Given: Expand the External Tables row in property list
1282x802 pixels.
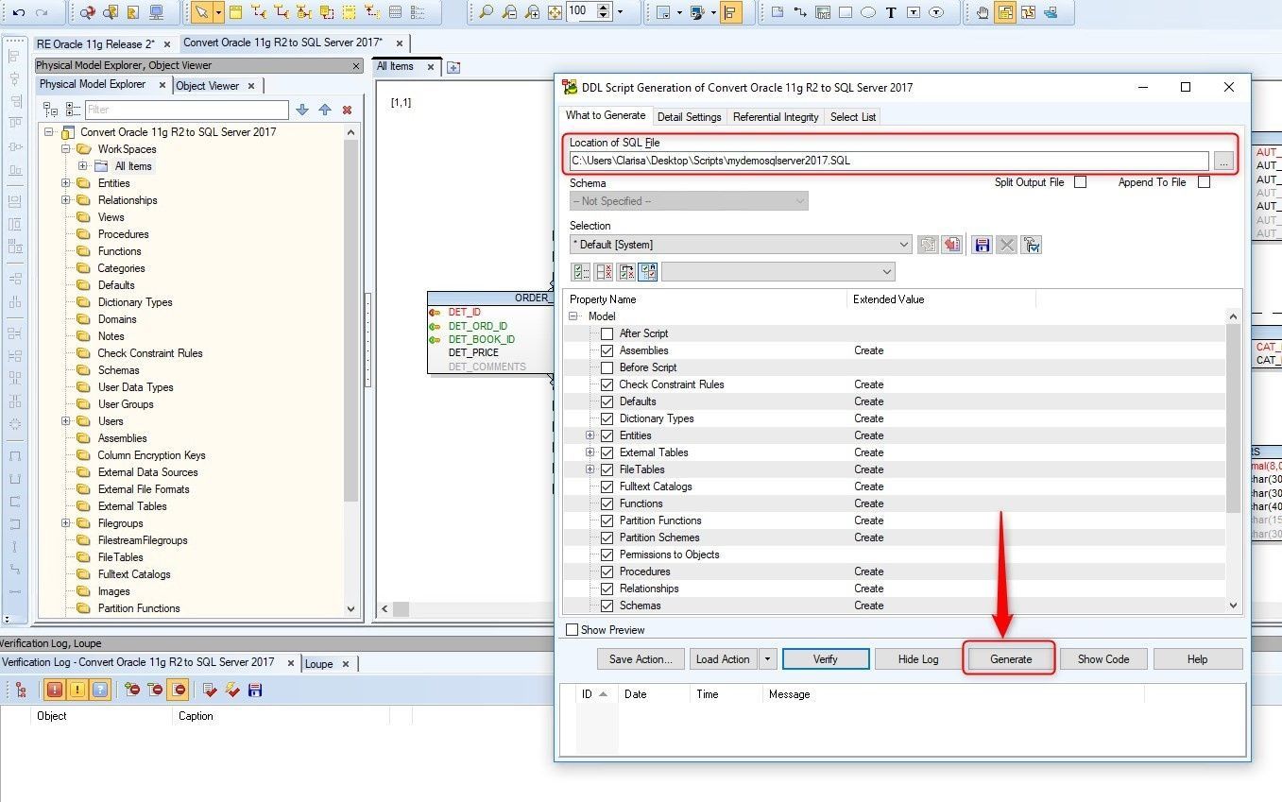Looking at the screenshot, I should pyautogui.click(x=590, y=452).
